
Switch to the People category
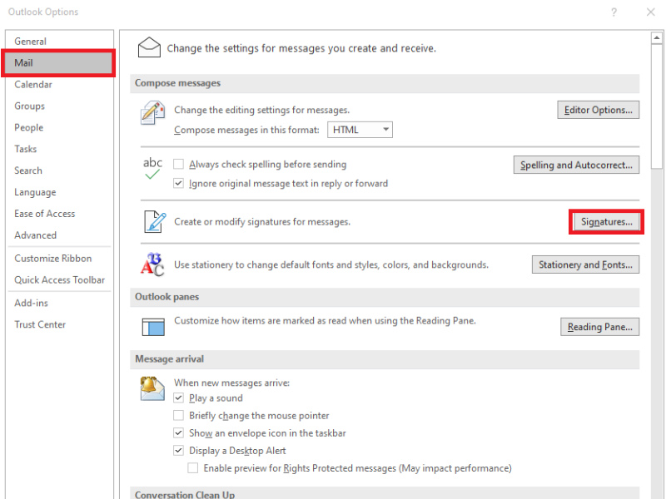pyautogui.click(x=59, y=128)
